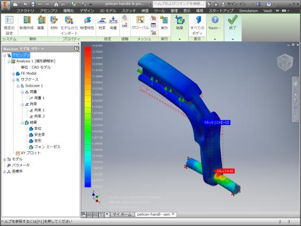Select フォン ミーゼス result in tree
This screenshot has width=301, height=226.
(47, 147)
